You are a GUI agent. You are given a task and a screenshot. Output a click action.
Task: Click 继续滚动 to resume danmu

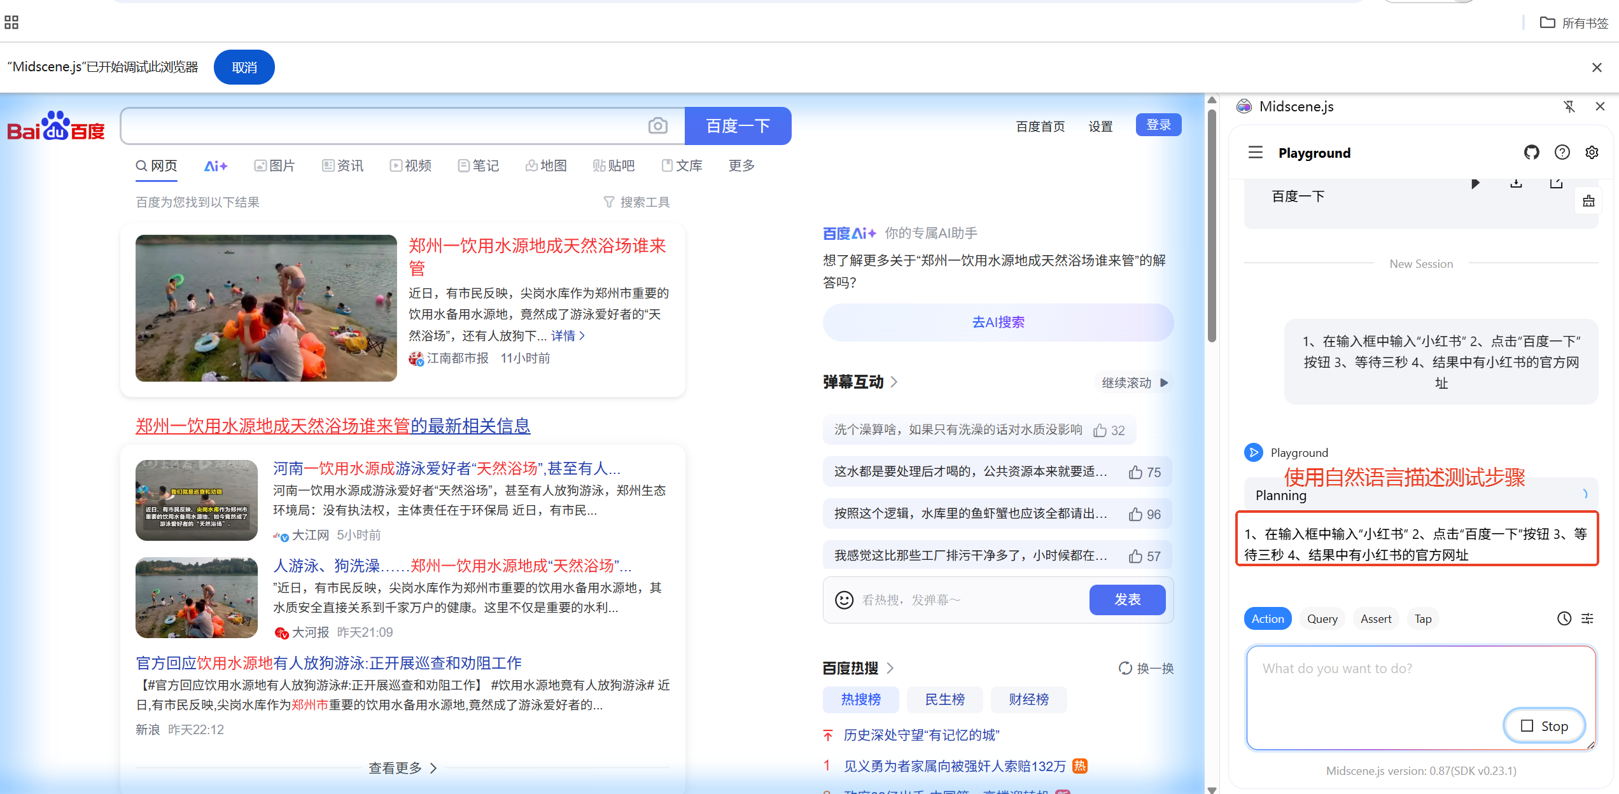pyautogui.click(x=1135, y=382)
